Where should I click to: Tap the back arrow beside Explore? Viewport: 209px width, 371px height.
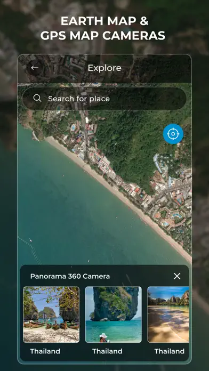[x=35, y=68]
